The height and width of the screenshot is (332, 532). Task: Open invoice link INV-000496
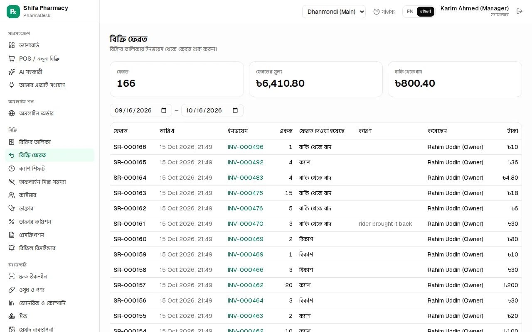(246, 147)
